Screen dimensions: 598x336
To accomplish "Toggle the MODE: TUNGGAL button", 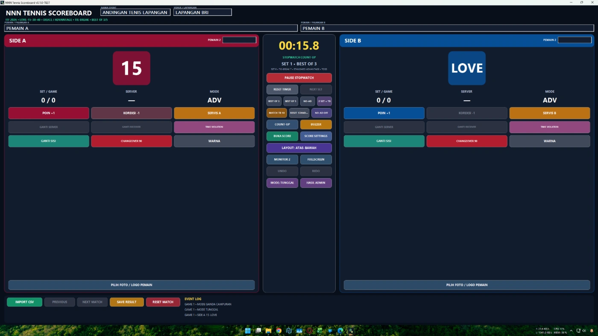I will (282, 183).
